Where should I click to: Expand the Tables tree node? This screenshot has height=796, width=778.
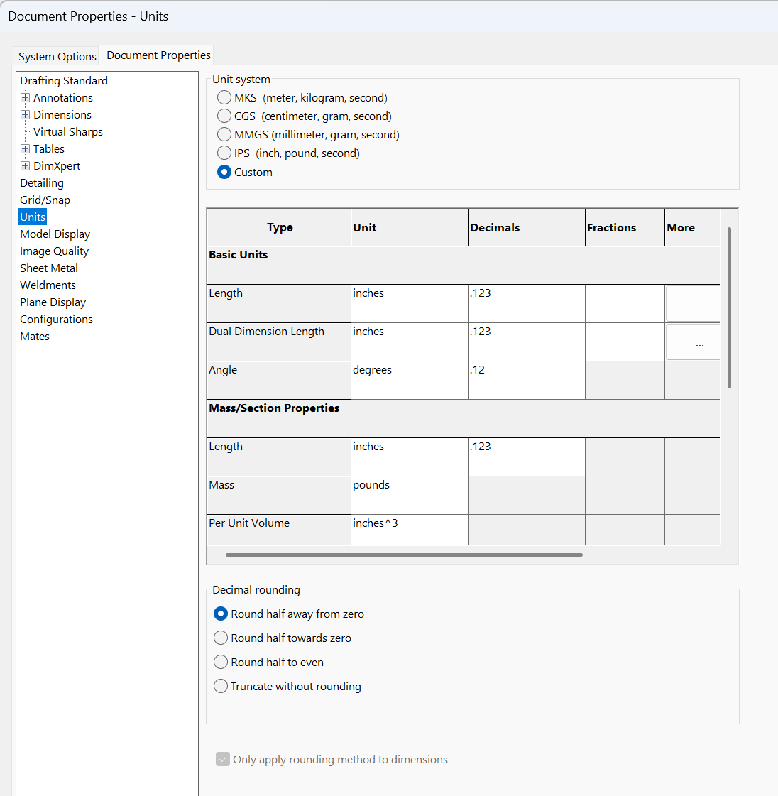click(26, 149)
